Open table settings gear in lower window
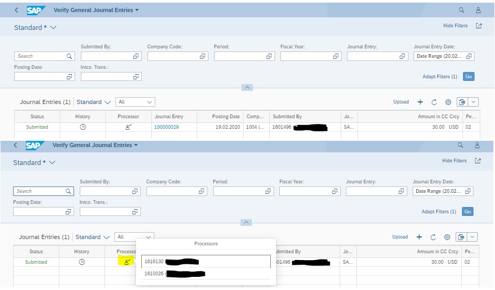The height and width of the screenshot is (290, 495). pyautogui.click(x=447, y=237)
